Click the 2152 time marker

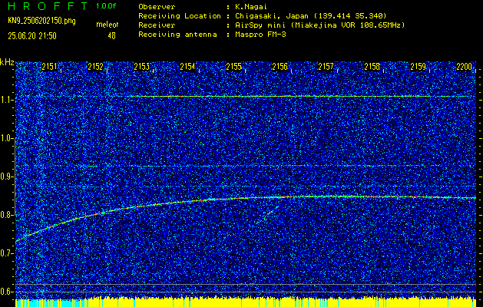coord(95,67)
